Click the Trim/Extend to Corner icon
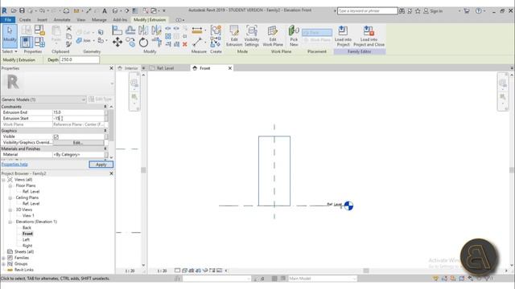The image size is (515, 289). 157,43
